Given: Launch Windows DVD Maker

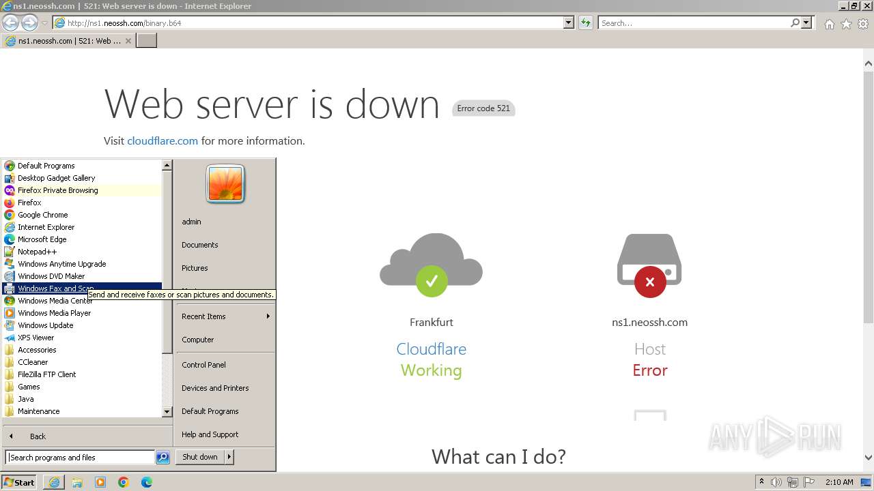Looking at the screenshot, I should pos(82,276).
